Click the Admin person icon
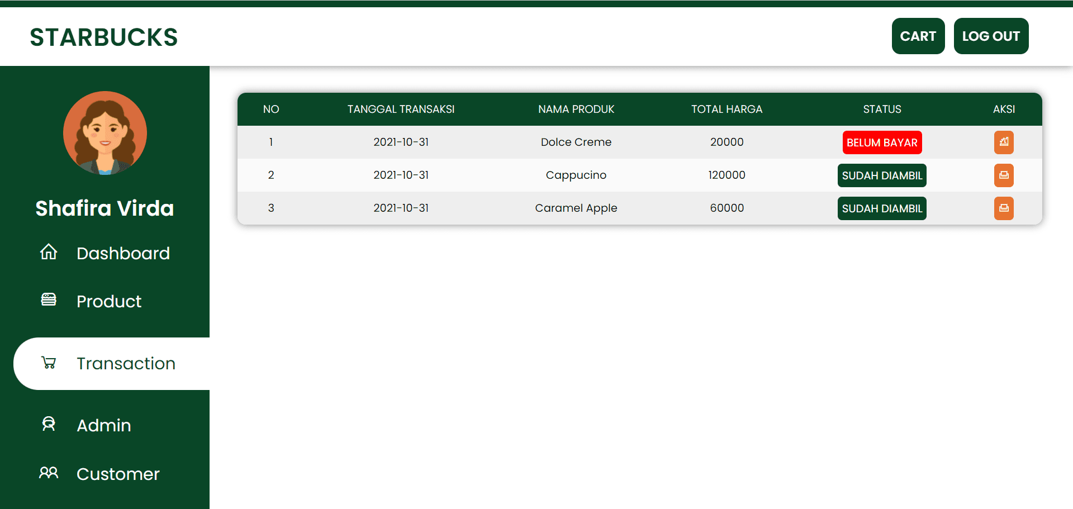The image size is (1073, 509). [x=49, y=424]
